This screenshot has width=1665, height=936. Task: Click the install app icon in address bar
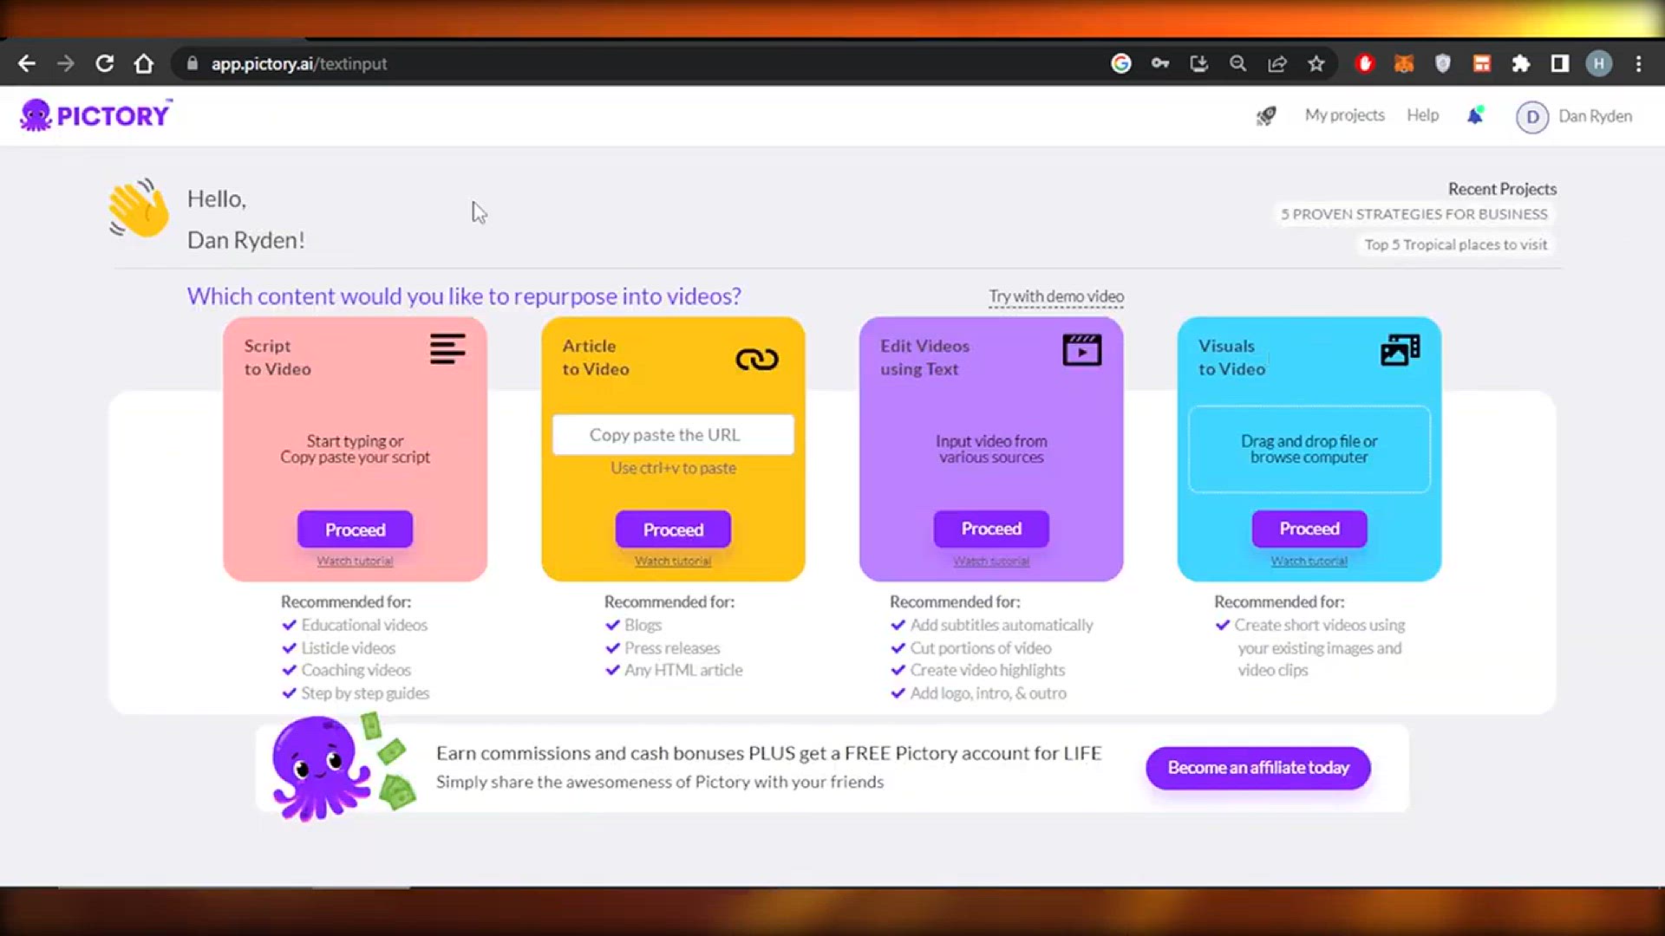click(1199, 63)
